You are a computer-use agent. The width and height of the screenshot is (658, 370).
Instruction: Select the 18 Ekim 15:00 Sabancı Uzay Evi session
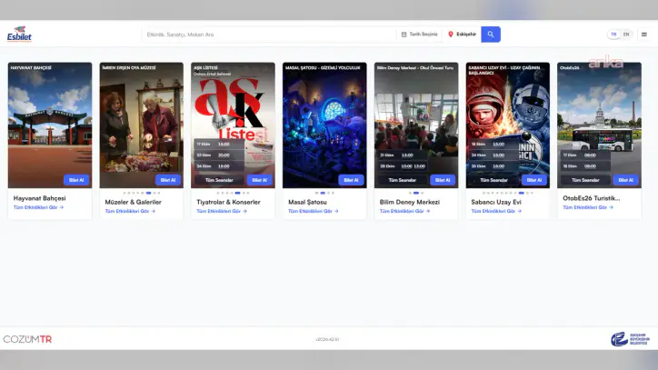click(493, 144)
